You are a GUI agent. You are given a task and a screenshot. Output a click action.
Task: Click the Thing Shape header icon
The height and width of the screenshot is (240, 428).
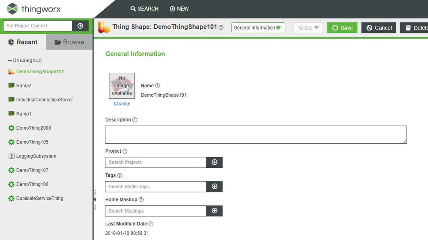(x=104, y=27)
